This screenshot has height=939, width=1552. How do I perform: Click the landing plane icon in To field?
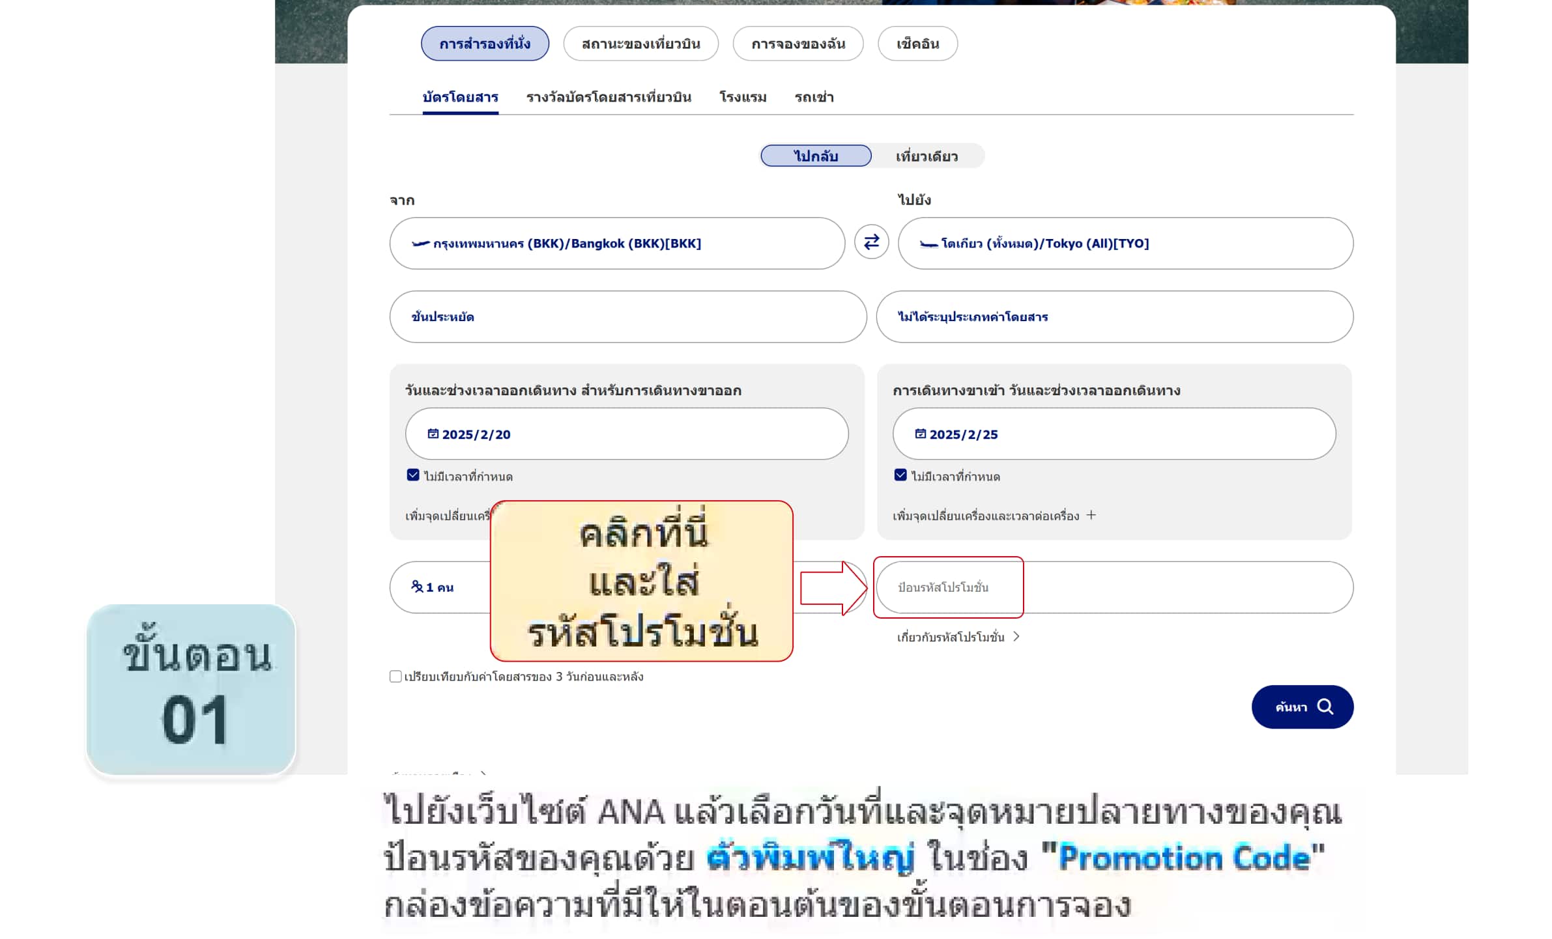coord(928,244)
